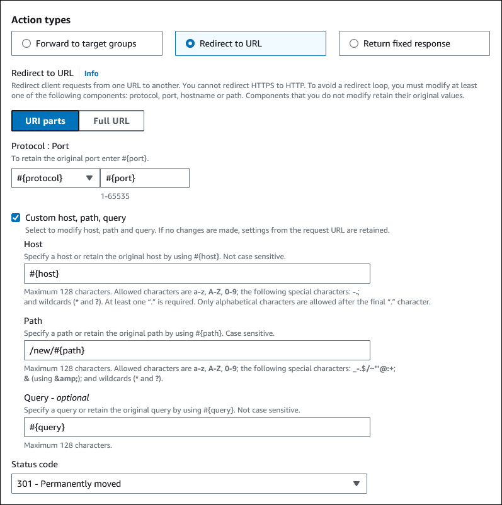Open the Status code dropdown
Screen dimensions: 502x505
[189, 484]
